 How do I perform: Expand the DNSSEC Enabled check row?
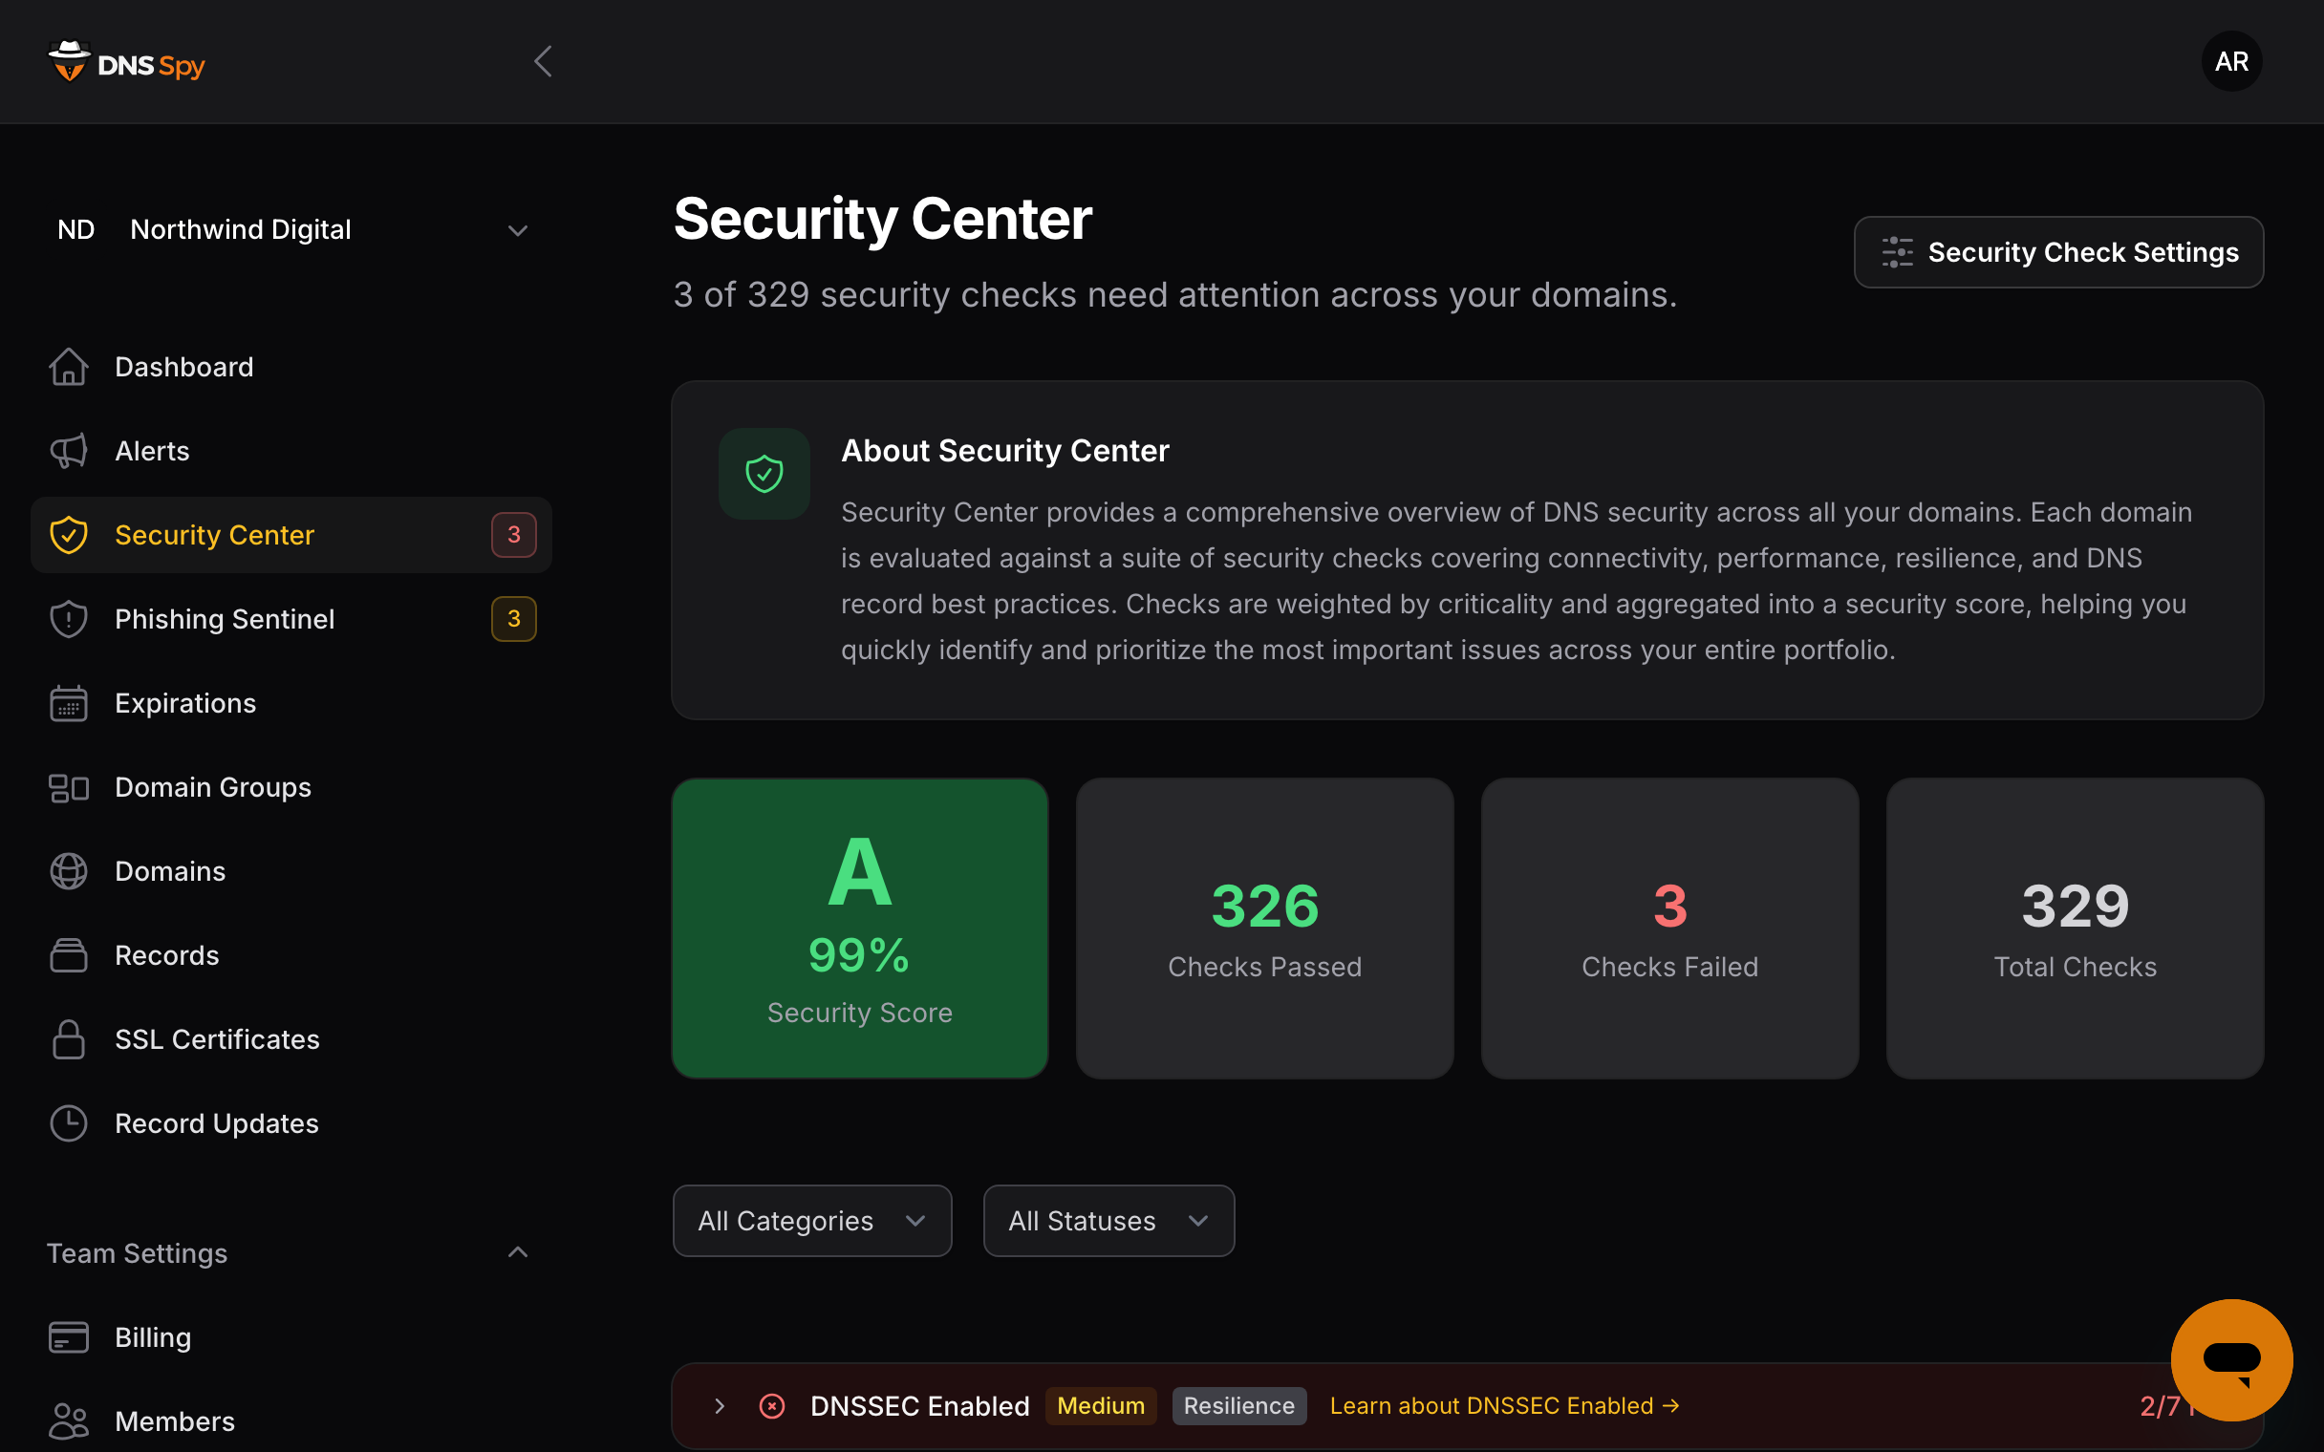tap(720, 1406)
